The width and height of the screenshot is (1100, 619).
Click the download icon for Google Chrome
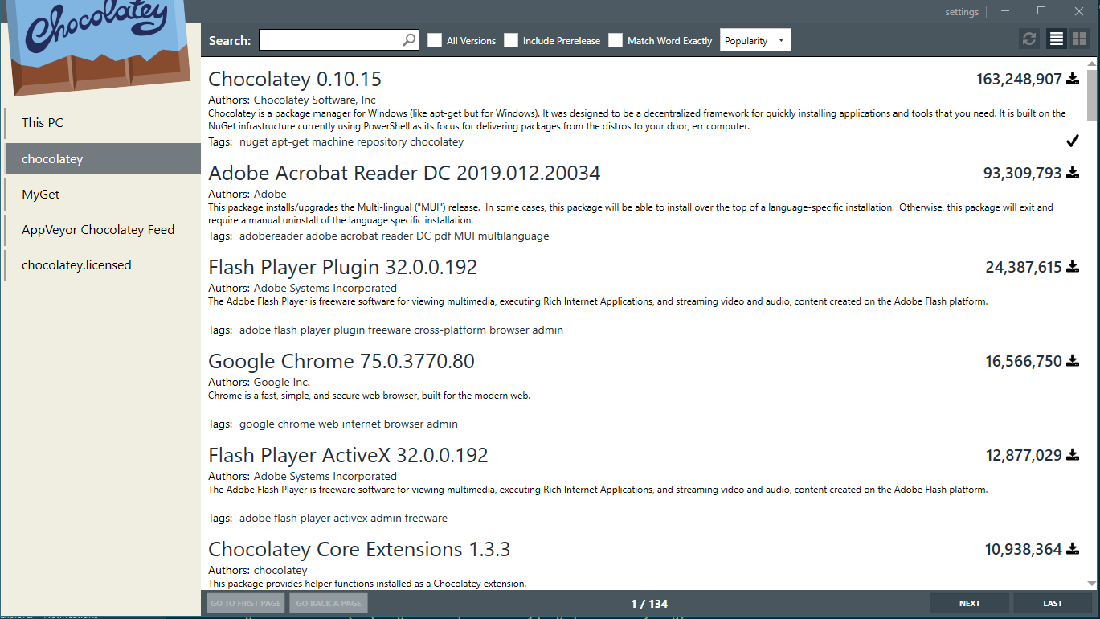(x=1072, y=360)
